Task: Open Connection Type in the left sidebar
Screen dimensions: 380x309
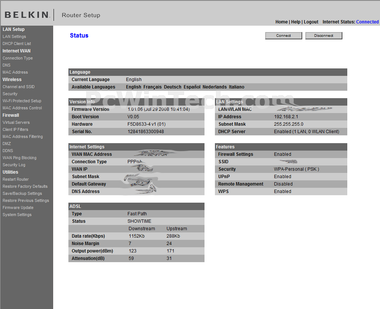Action: point(18,58)
